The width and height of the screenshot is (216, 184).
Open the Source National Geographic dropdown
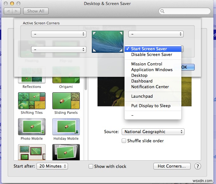(153, 132)
